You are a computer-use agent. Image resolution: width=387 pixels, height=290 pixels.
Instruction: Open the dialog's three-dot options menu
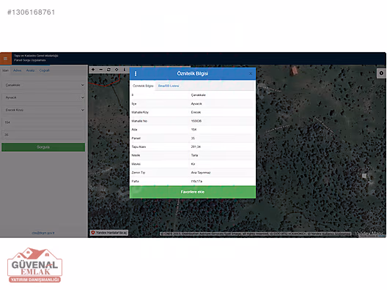point(136,73)
